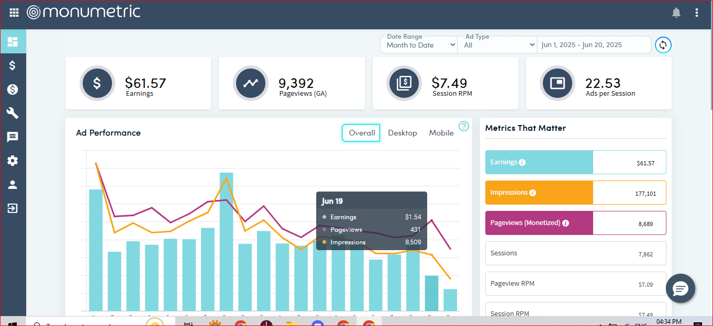The image size is (713, 326).
Task: Click the Metrics That Matter heading
Action: click(526, 128)
